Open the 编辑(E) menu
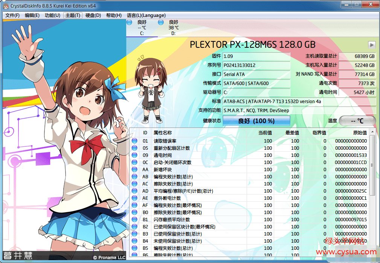This screenshot has width=380, height=263. (32, 15)
